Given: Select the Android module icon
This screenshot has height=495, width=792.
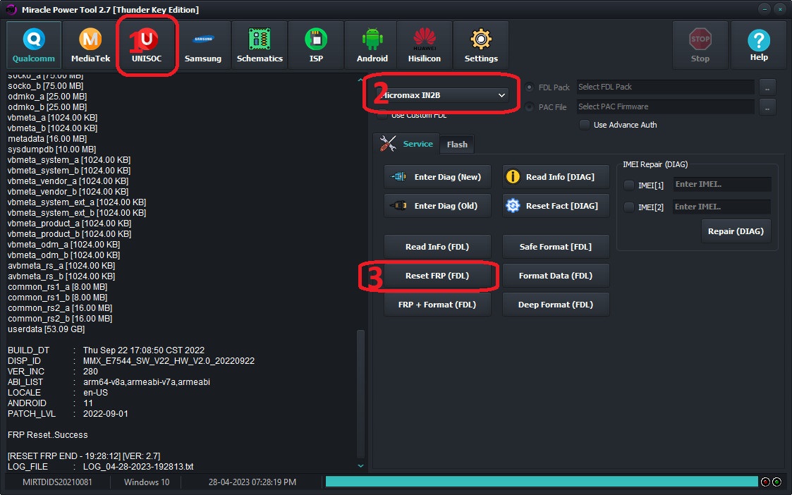Looking at the screenshot, I should tap(372, 45).
